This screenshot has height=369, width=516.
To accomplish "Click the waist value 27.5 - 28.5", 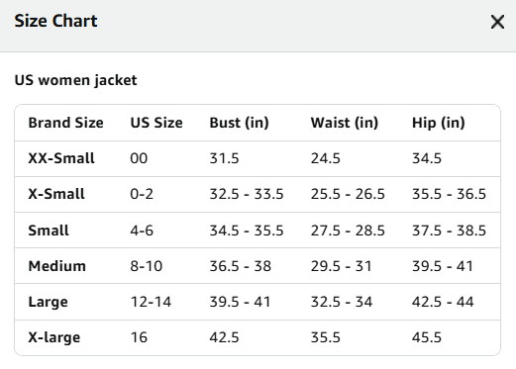I will [348, 231].
